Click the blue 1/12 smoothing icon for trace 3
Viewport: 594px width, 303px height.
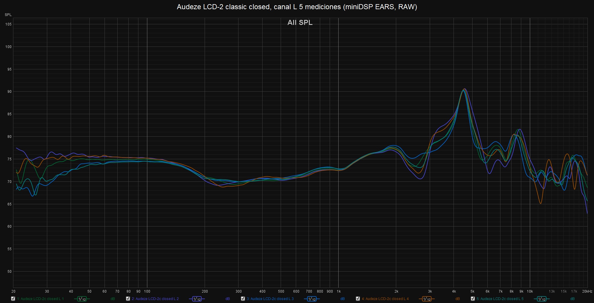[x=312, y=299]
